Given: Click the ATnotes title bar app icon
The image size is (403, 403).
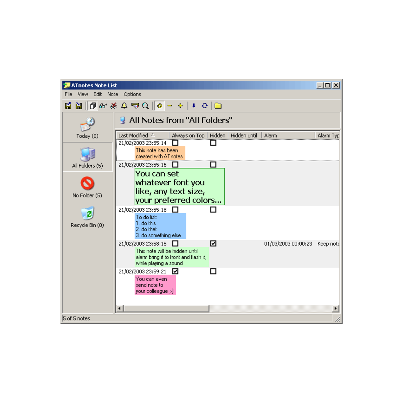Looking at the screenshot, I should [66, 85].
